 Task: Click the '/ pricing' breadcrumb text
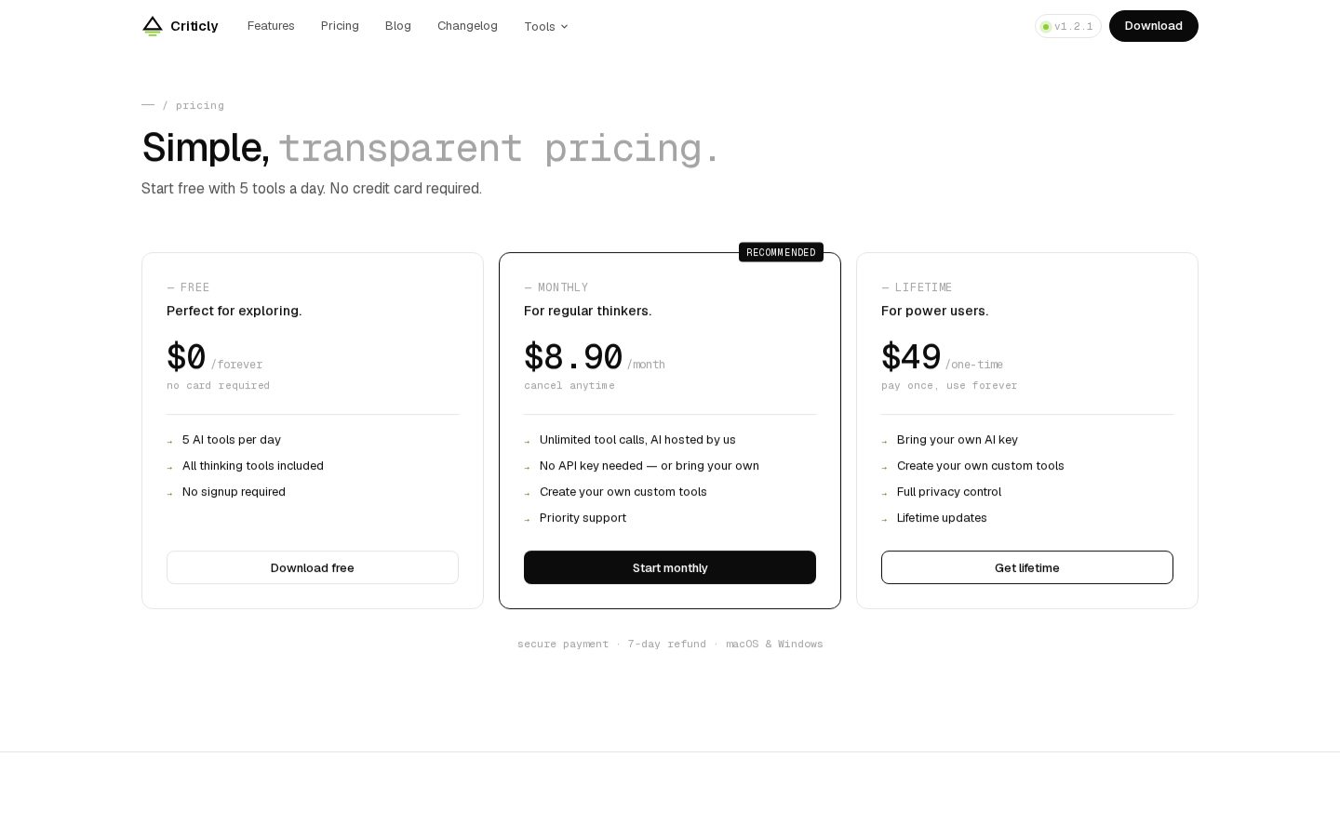(194, 105)
